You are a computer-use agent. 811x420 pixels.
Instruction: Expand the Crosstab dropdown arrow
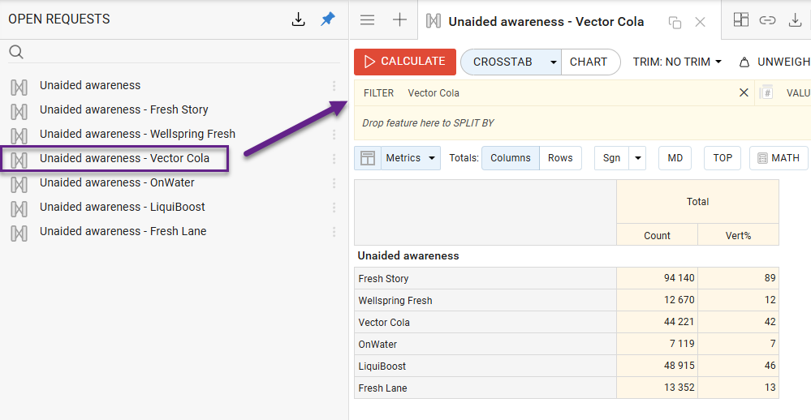pyautogui.click(x=553, y=62)
